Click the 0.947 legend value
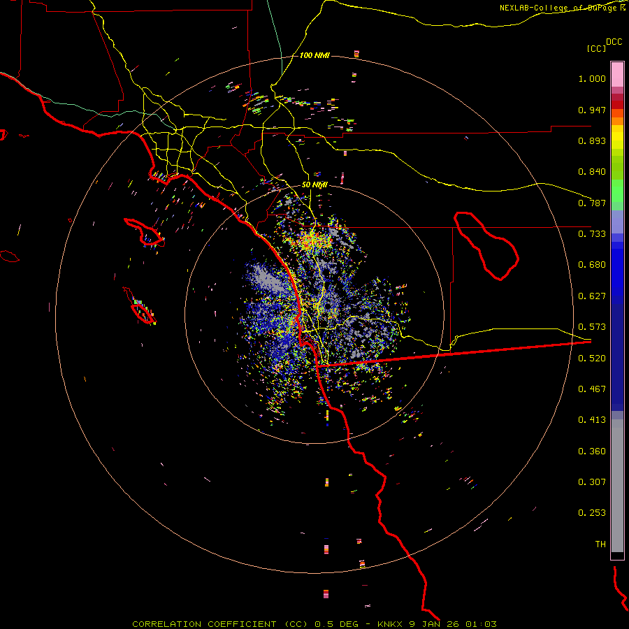Image resolution: width=629 pixels, height=629 pixels. [592, 110]
